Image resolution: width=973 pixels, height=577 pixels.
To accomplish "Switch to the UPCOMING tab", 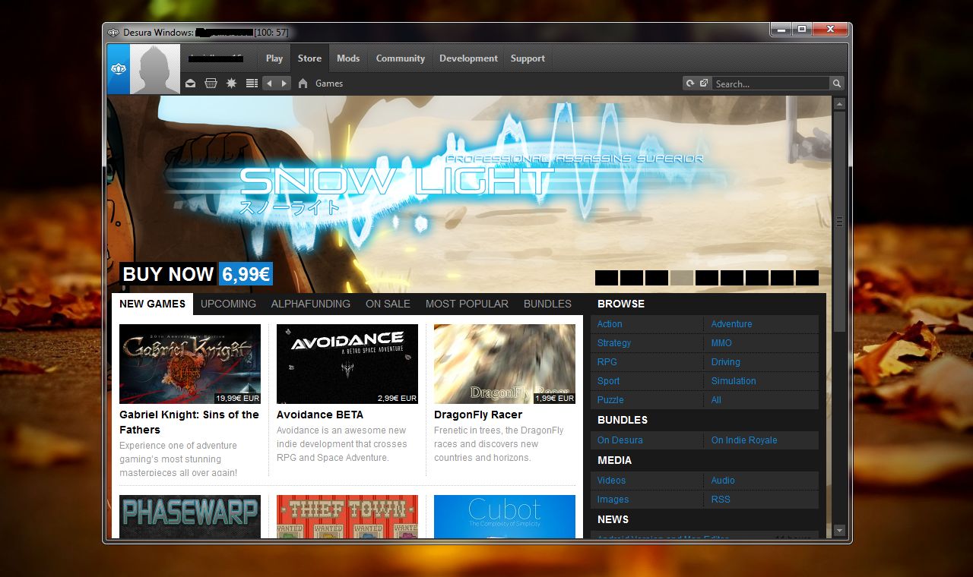I will (x=228, y=304).
